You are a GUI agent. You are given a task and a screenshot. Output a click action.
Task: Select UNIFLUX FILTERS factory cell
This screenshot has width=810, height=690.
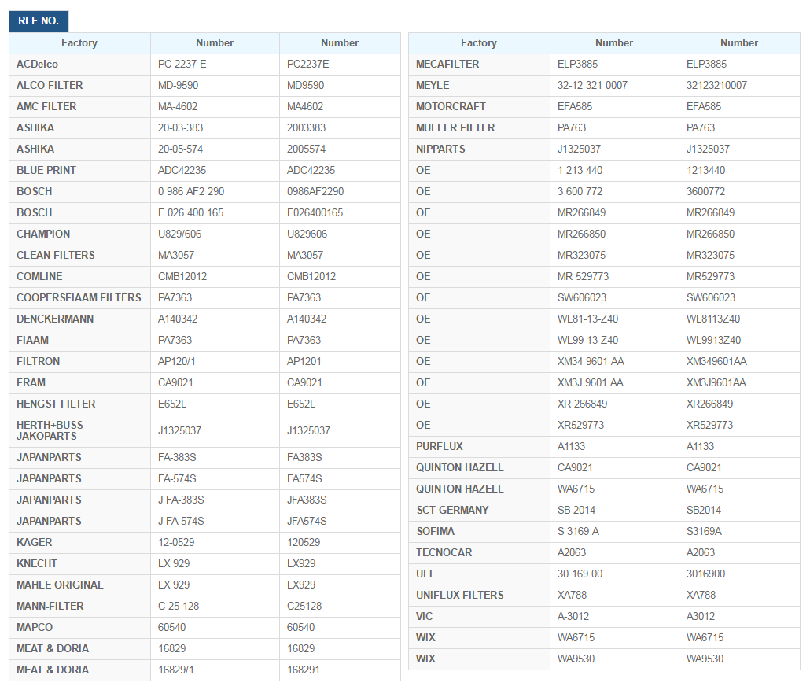(x=480, y=596)
